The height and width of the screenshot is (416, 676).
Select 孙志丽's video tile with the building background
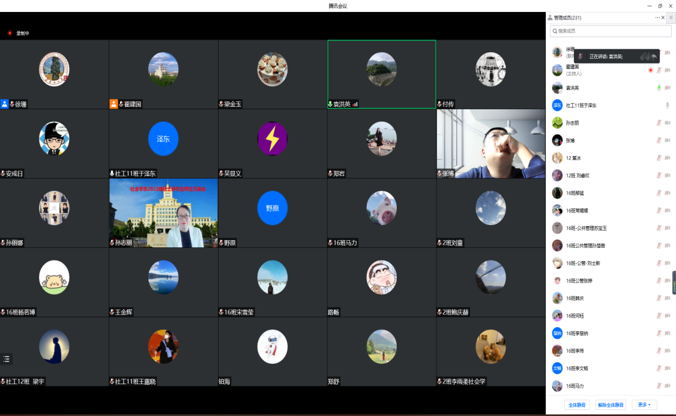tap(163, 213)
